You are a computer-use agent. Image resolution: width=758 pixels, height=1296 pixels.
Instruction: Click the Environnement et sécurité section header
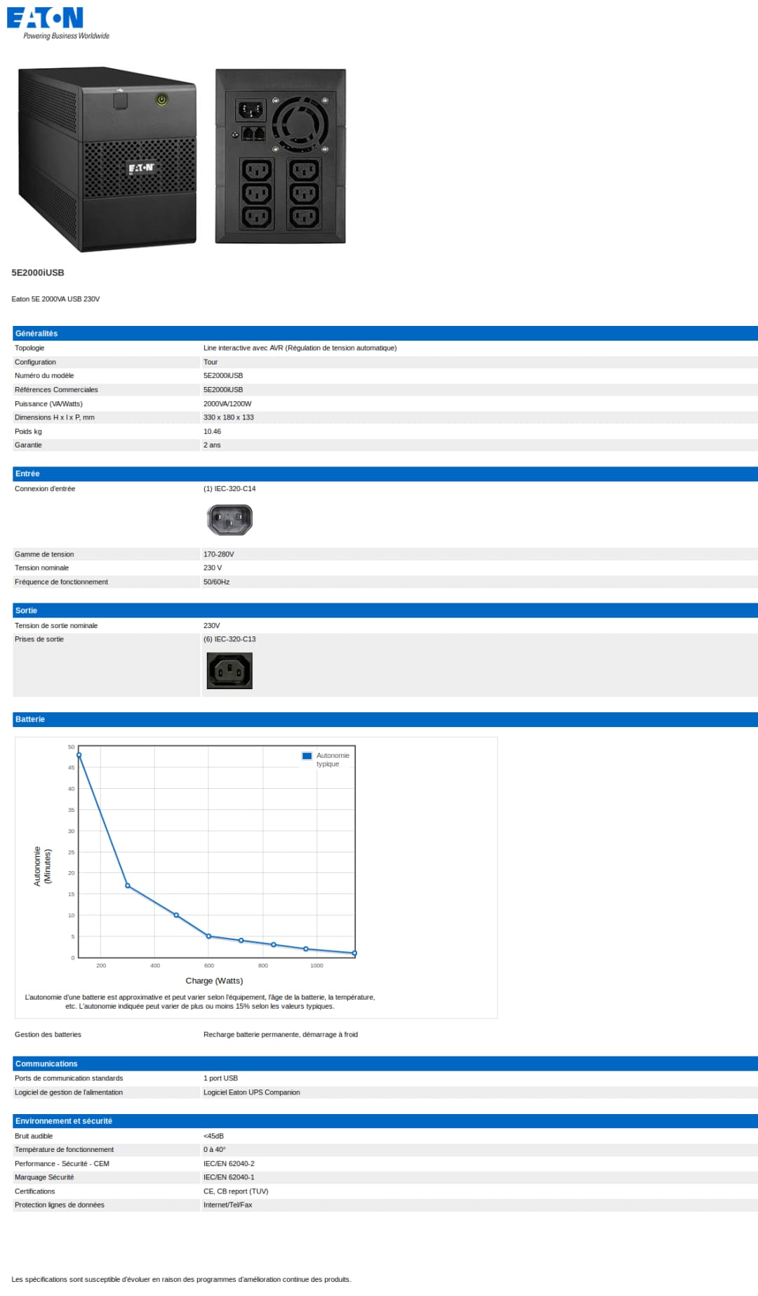pyautogui.click(x=385, y=1121)
